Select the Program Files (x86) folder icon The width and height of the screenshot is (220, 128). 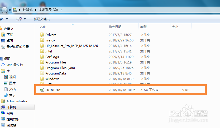(42, 68)
